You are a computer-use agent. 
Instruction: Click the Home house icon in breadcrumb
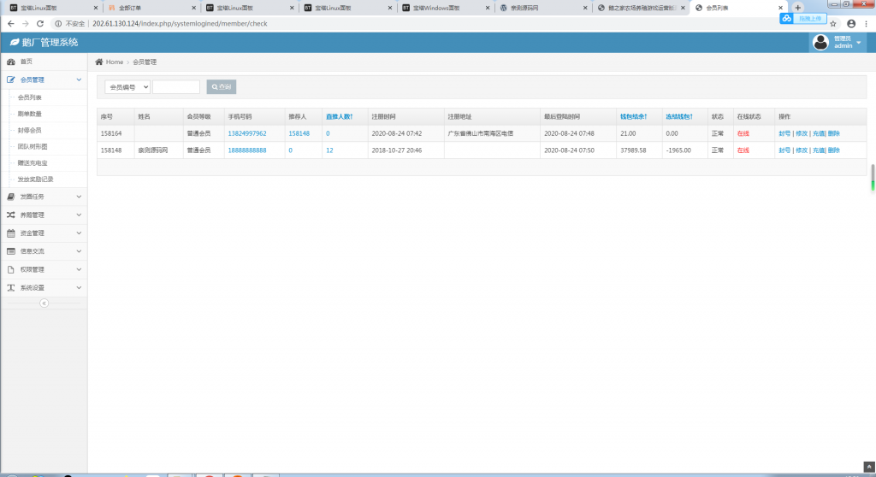pos(99,62)
